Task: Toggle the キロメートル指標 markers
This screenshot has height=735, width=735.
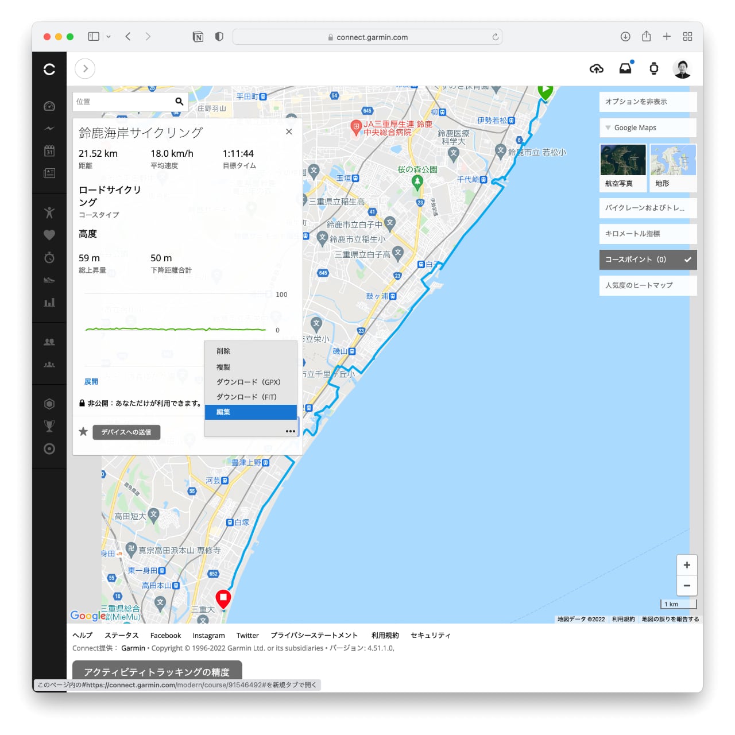Action: click(x=648, y=234)
